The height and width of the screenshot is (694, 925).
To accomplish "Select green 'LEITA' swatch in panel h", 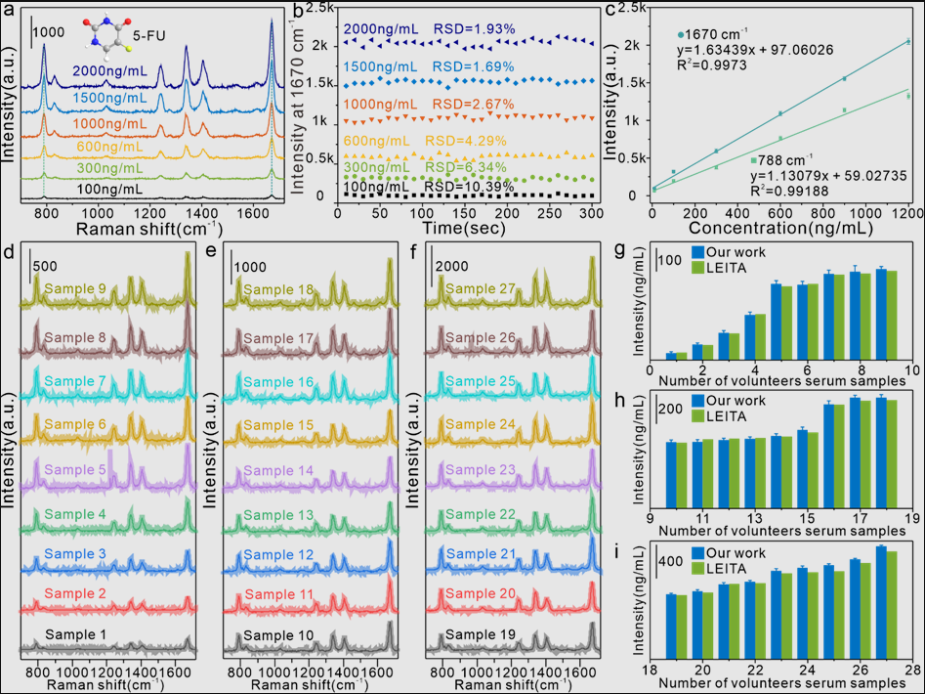I will 698,414.
